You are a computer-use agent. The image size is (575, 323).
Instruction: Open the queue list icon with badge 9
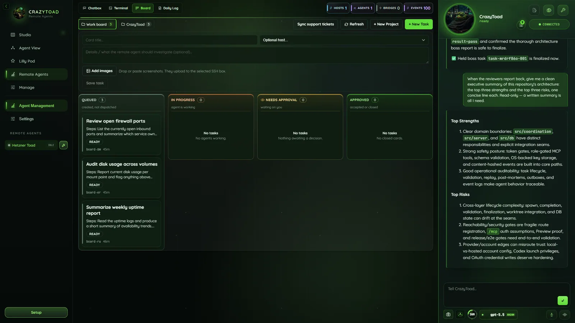521,24
